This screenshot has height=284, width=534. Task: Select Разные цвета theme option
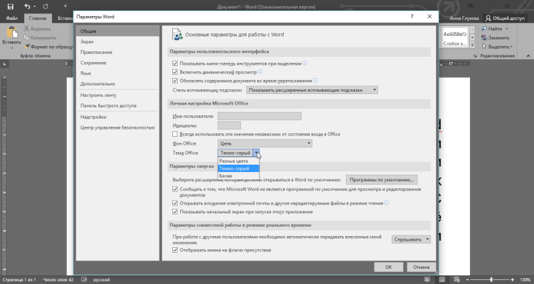coord(238,161)
